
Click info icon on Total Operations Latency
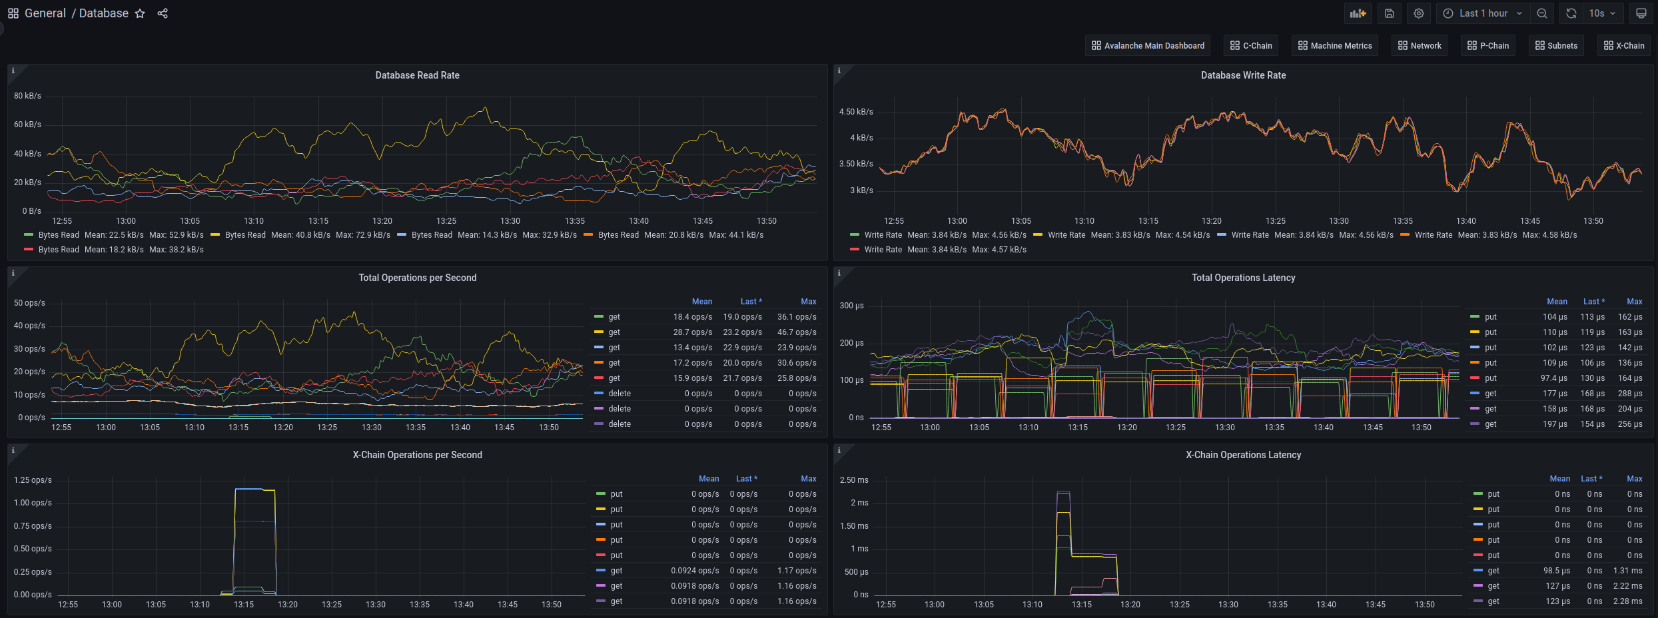[x=839, y=273]
